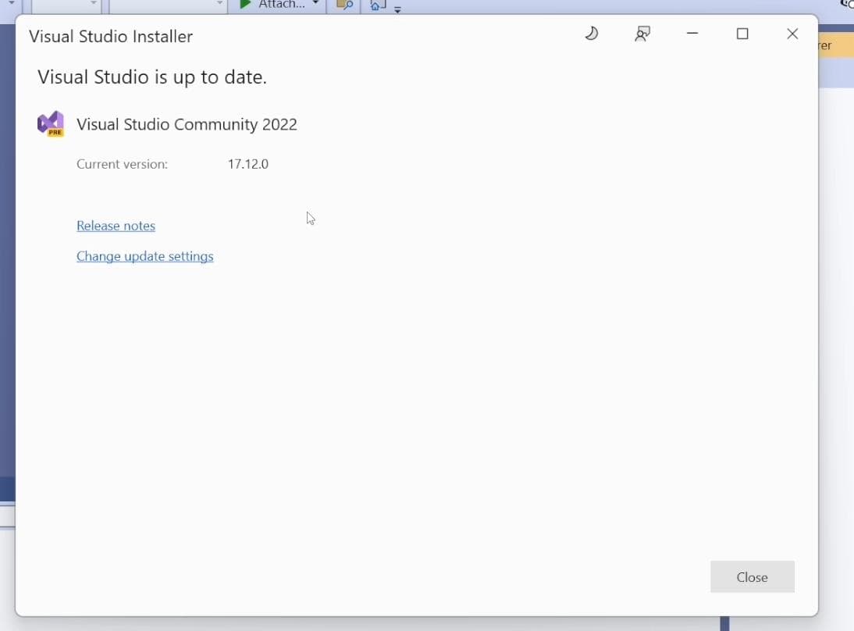
Task: Click the folder search icon in Visual Studio toolbar
Action: [x=344, y=5]
